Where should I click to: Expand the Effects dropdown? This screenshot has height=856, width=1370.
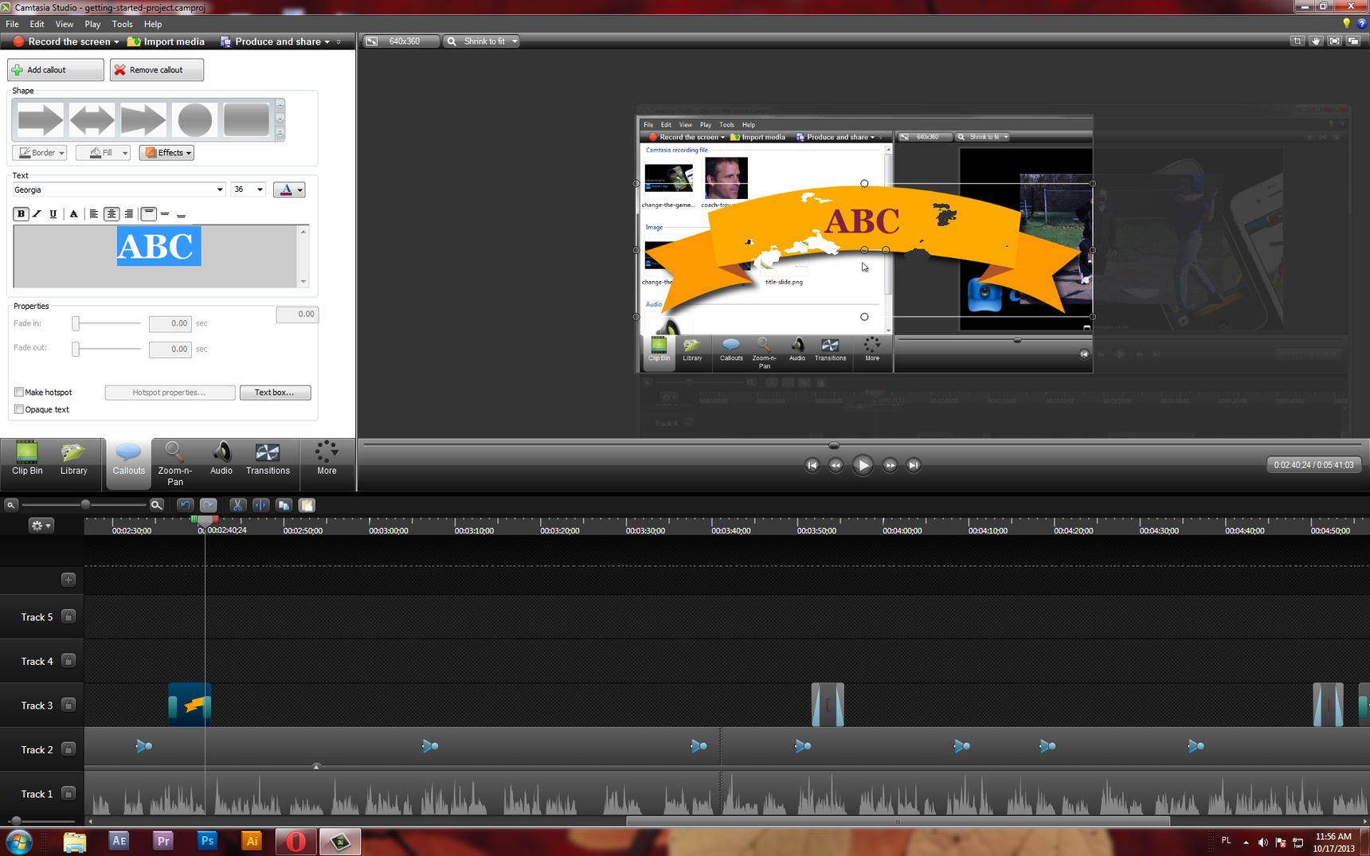pos(166,153)
